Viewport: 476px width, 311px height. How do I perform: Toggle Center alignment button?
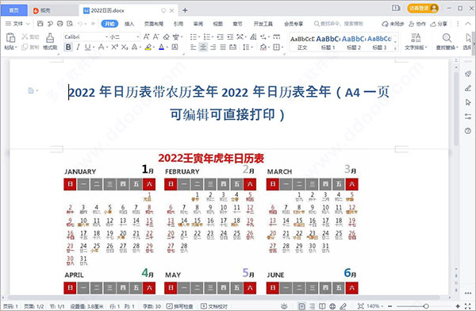[x=203, y=47]
